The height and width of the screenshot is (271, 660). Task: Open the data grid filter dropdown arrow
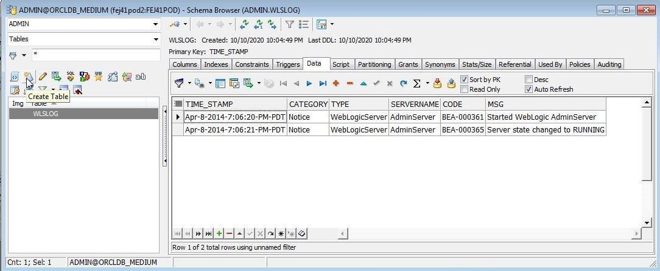tap(189, 83)
